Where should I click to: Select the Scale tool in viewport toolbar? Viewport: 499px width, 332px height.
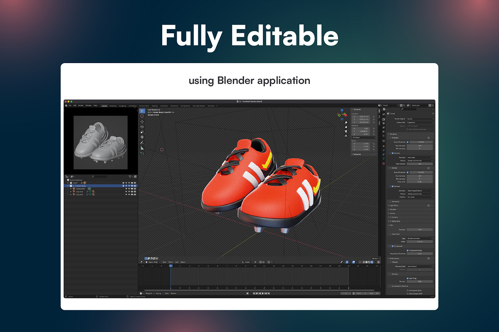point(142,132)
